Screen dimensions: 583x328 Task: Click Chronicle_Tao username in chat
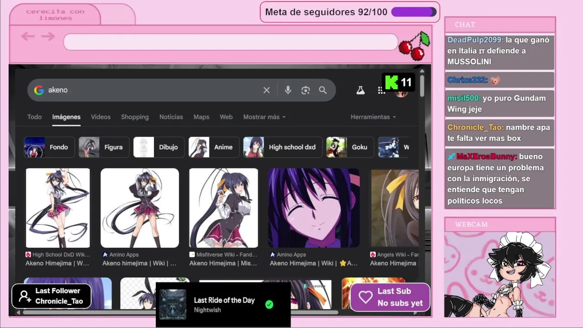pos(476,128)
